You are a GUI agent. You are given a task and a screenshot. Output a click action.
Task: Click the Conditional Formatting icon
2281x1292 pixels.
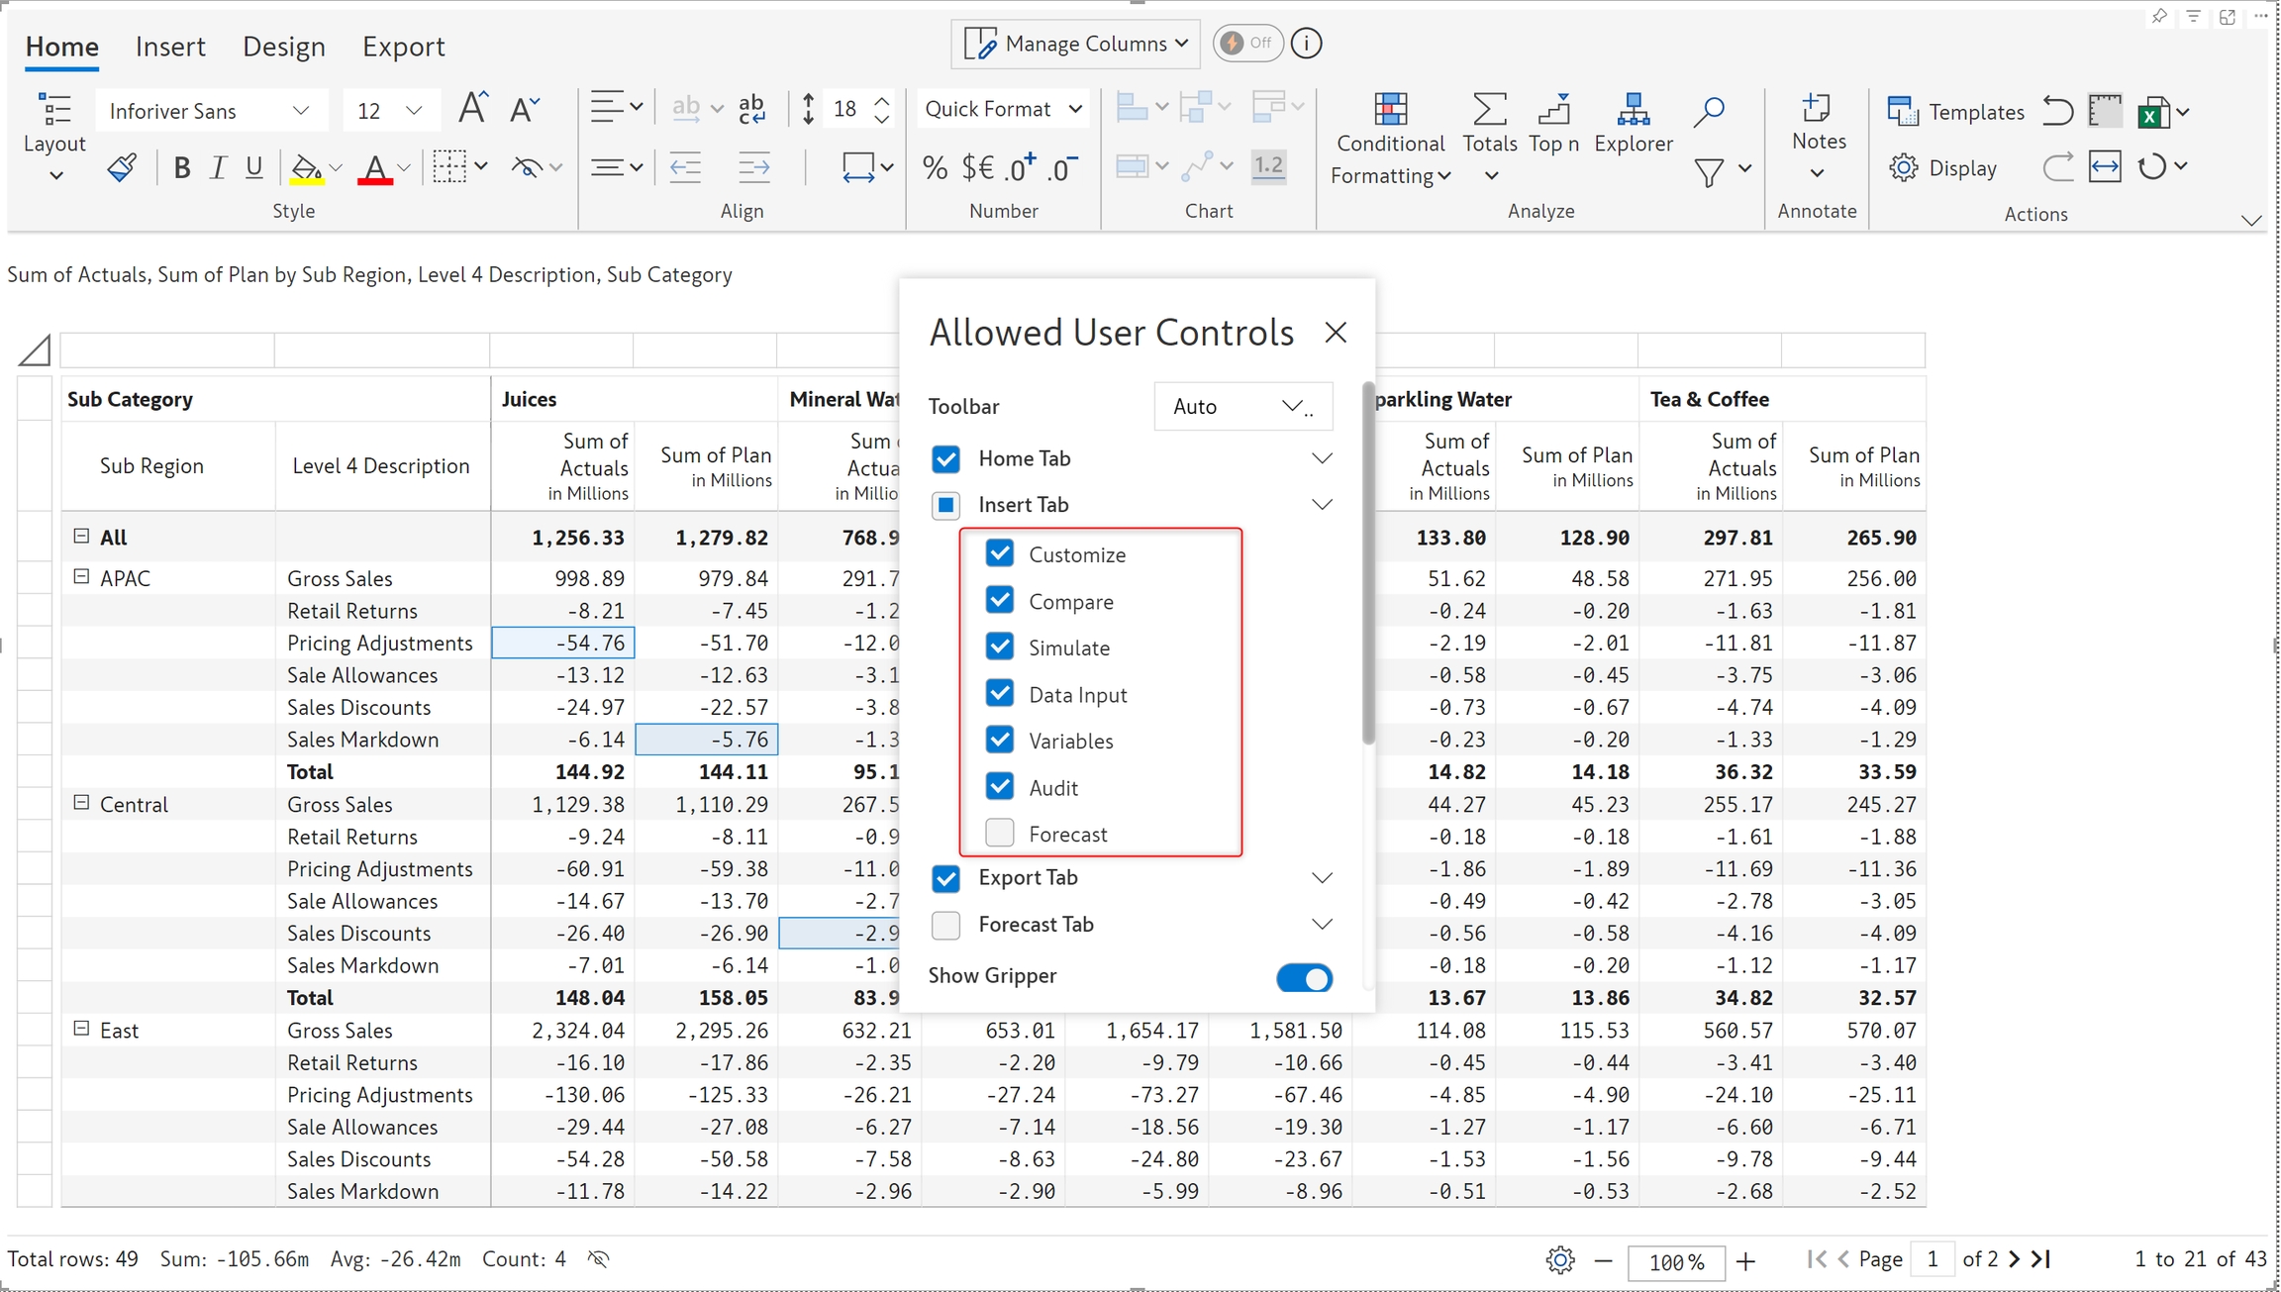(1390, 111)
